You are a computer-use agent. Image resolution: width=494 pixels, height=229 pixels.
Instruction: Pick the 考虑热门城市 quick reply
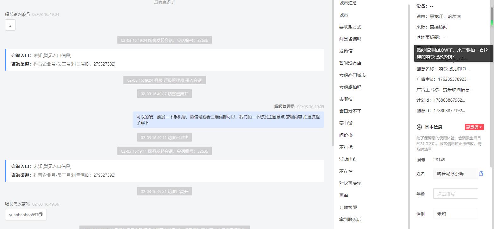point(353,75)
